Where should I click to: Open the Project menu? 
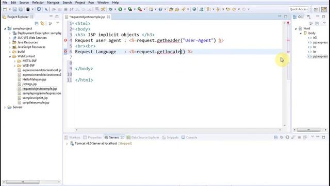click(80, 3)
